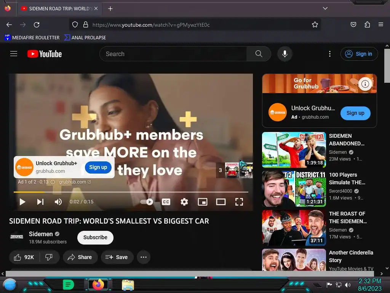The image size is (390, 293).
Task: Reload the page with the refresh icon
Action: click(x=37, y=25)
